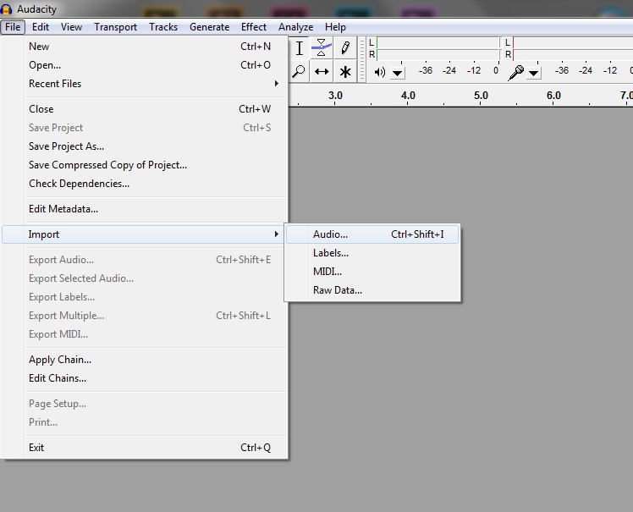
Task: Choose Edit Chains...
Action: tap(145, 378)
